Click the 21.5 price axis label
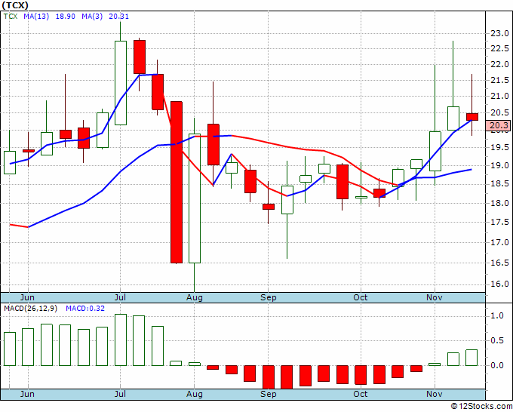 click(x=499, y=81)
